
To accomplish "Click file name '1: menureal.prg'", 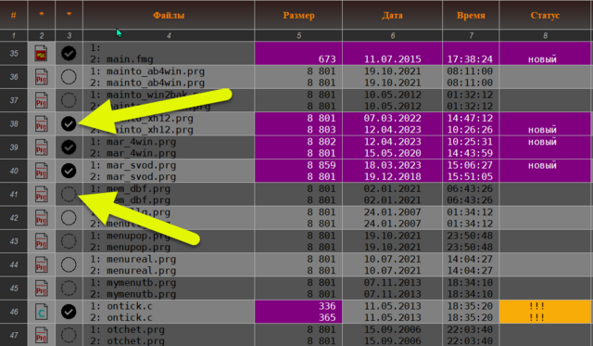I will (x=133, y=260).
